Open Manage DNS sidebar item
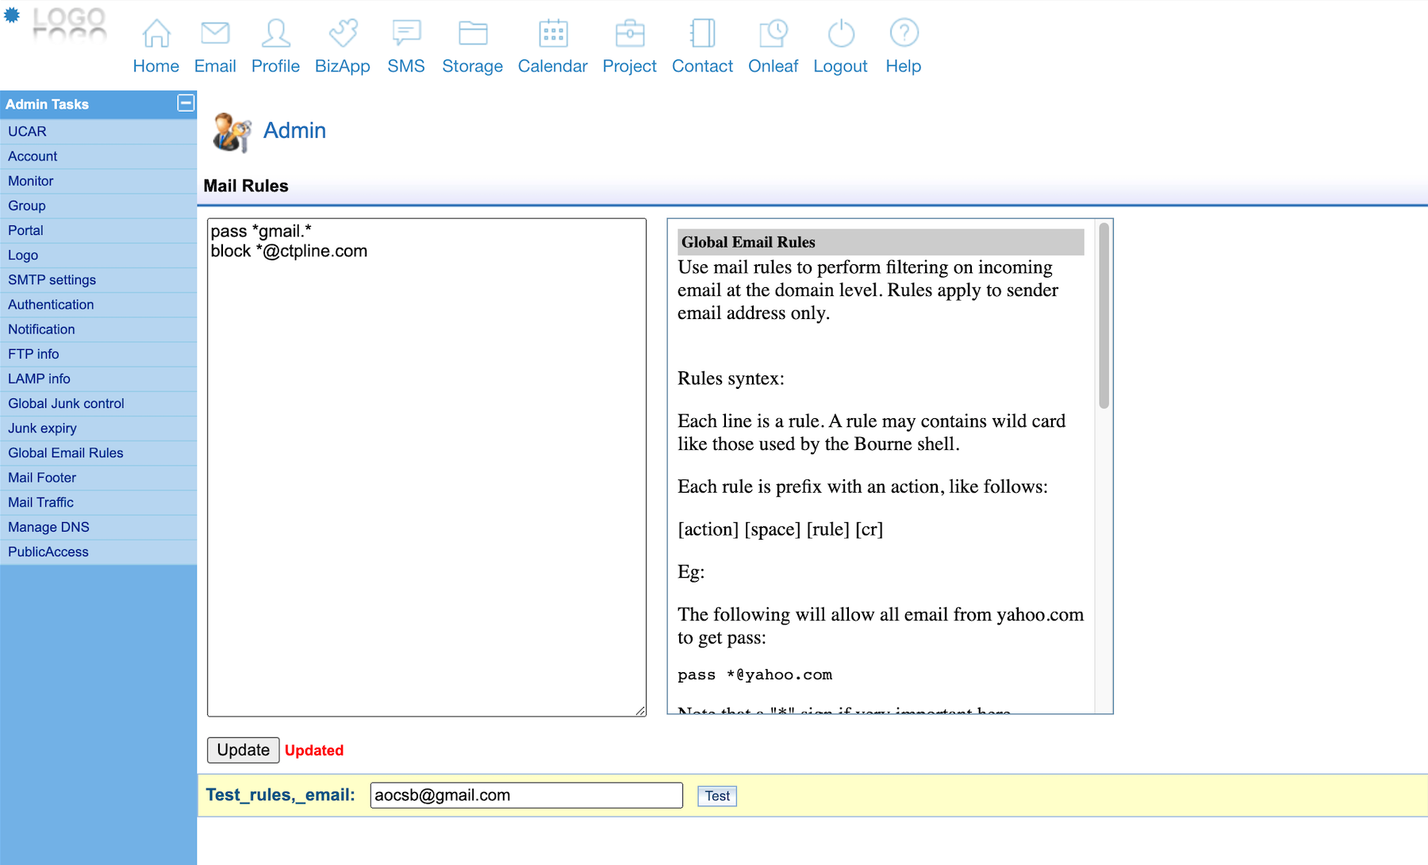Viewport: 1428px width, 865px height. point(48,527)
